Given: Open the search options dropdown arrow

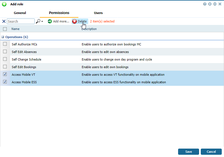Looking at the screenshot, I should pos(42,22).
